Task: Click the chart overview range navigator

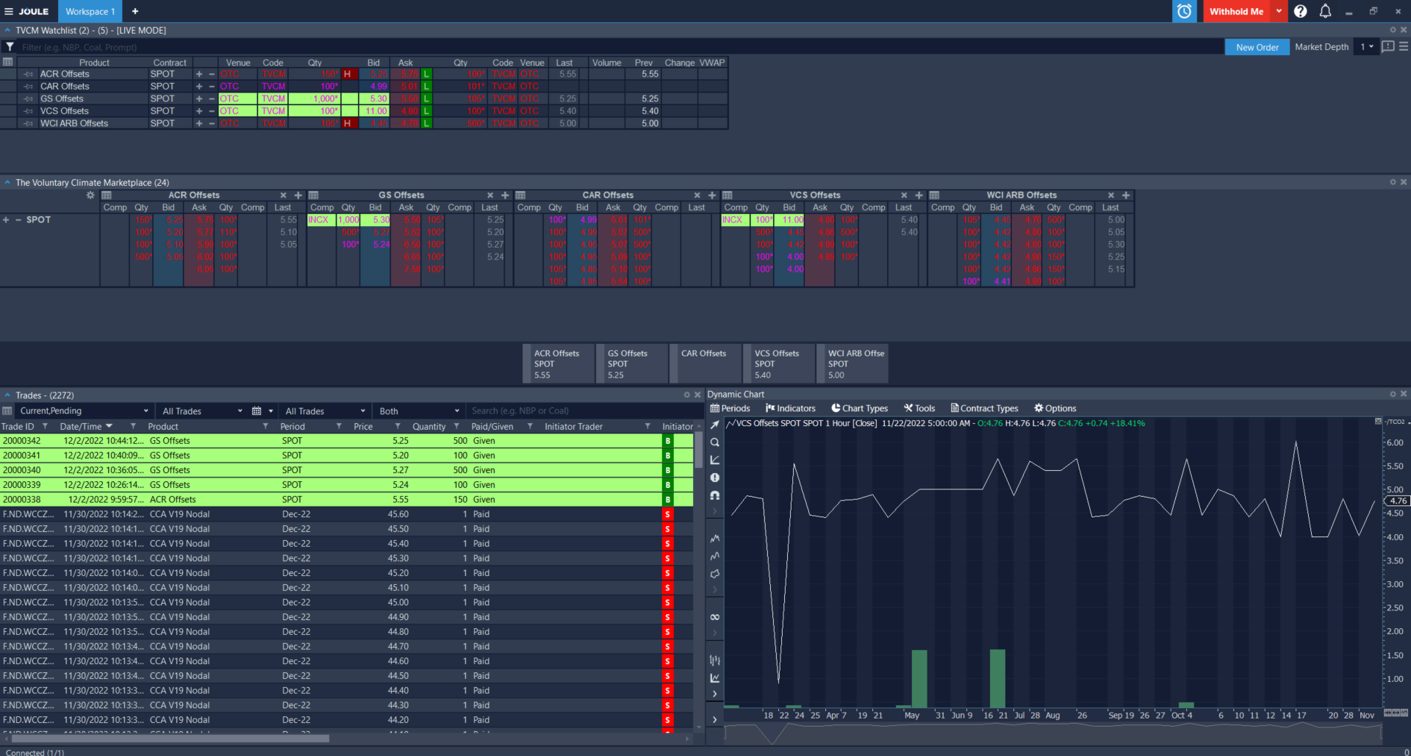Action: (1052, 732)
